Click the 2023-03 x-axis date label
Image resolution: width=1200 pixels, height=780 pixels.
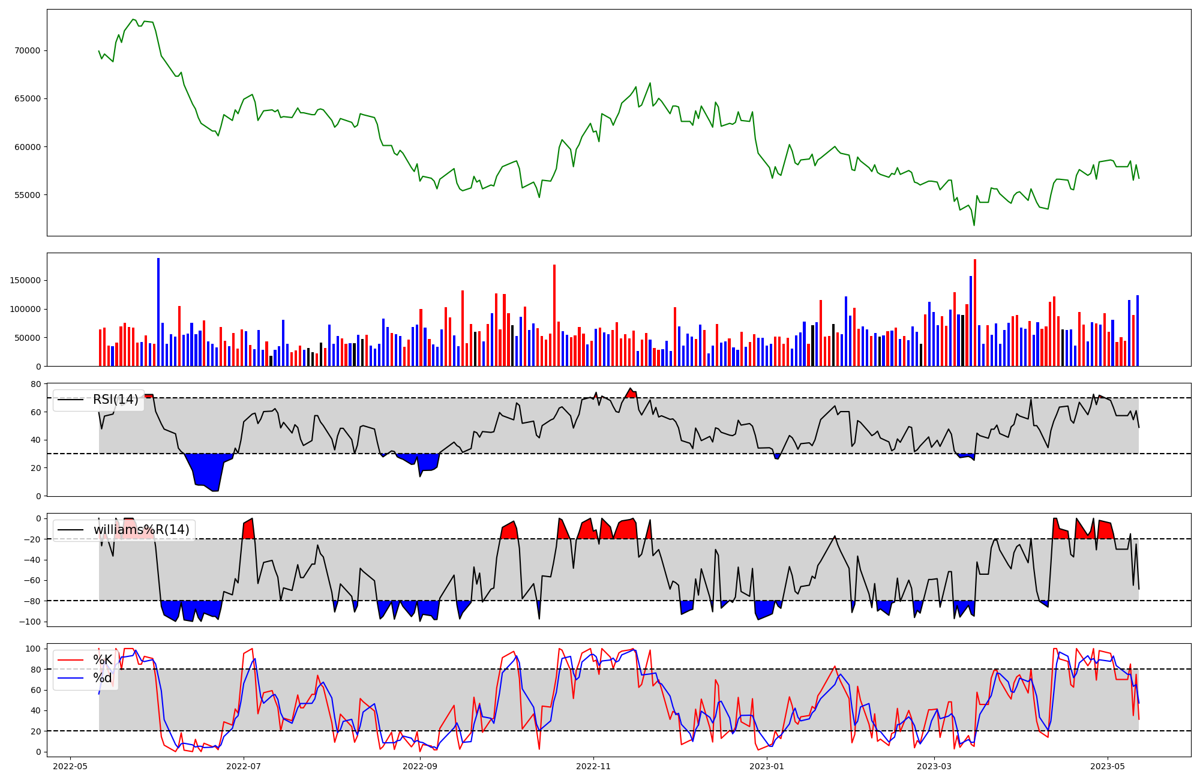click(934, 766)
